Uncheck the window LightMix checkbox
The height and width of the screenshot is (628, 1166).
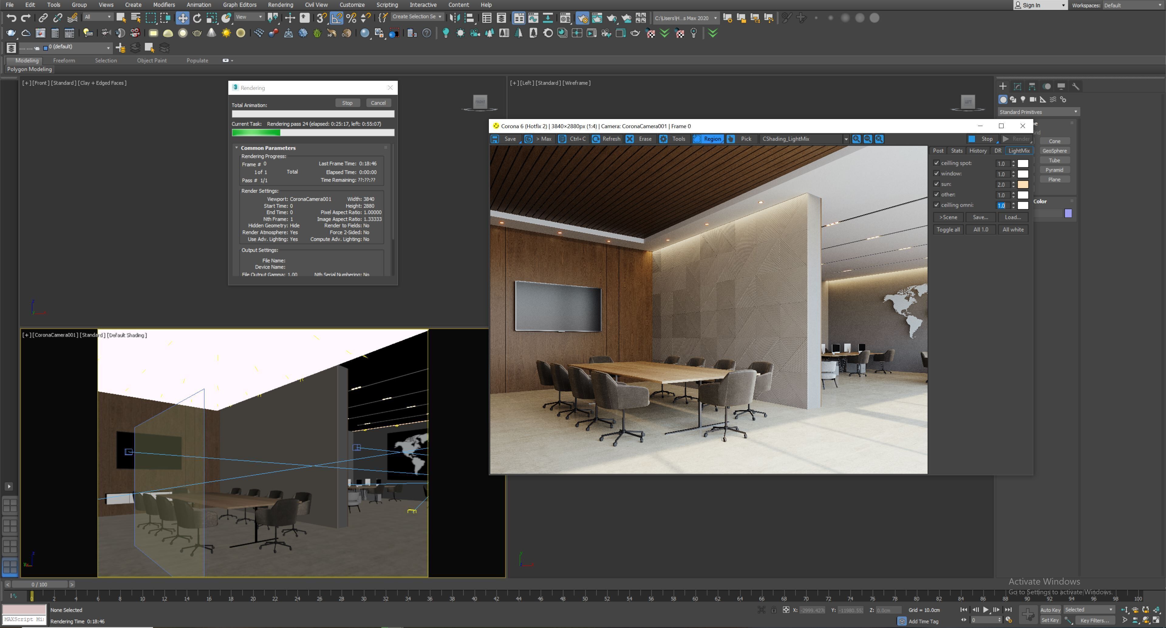pos(936,173)
